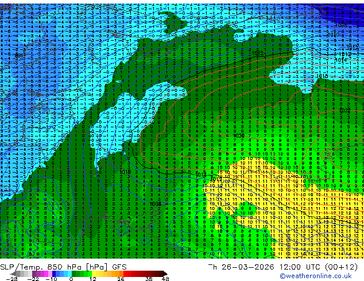Click the '1020' isobar label

click(x=238, y=136)
